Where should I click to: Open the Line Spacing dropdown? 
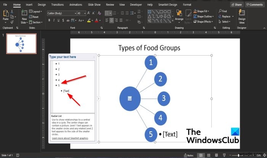click(133, 13)
